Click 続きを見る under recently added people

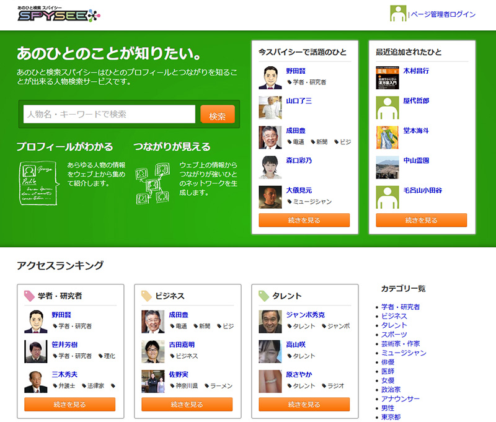(421, 220)
